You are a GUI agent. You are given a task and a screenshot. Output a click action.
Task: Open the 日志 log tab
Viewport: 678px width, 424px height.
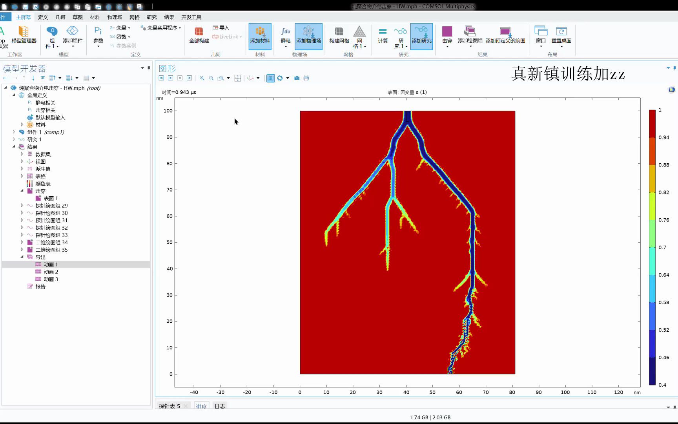[220, 406]
